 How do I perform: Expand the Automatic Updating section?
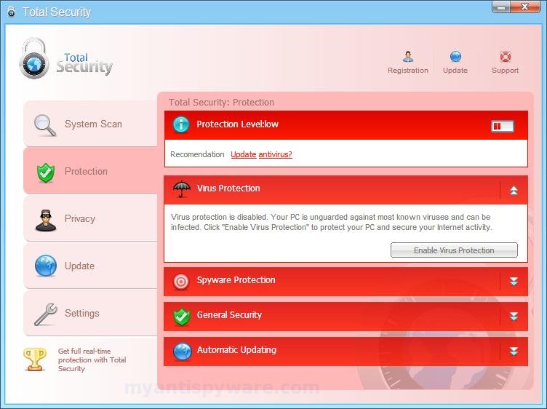pos(514,351)
